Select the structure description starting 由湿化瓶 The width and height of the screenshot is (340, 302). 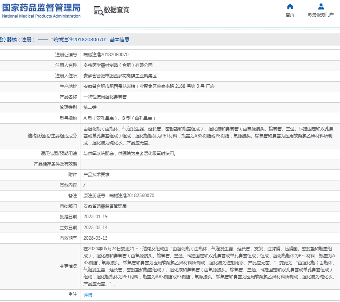[208, 136]
